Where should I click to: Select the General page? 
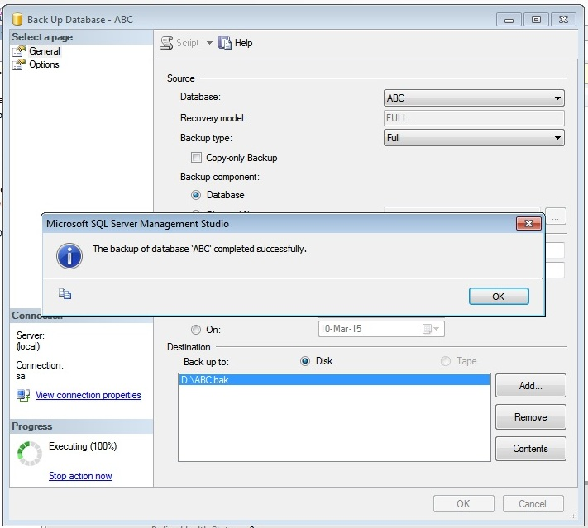click(x=45, y=51)
